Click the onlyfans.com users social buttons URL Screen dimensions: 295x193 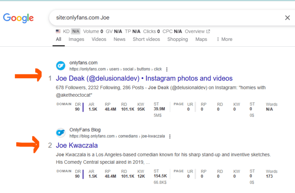116,69
